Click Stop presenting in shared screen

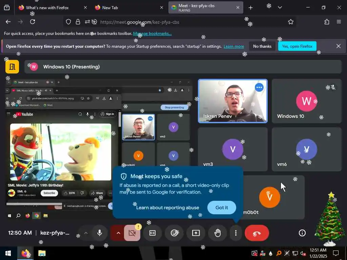pos(175,107)
